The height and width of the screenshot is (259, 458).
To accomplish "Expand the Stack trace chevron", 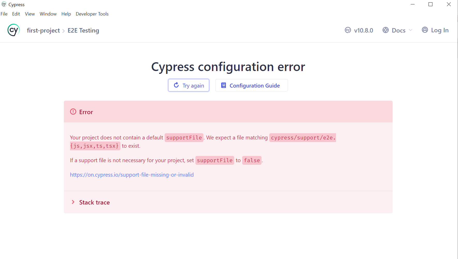I will [73, 202].
